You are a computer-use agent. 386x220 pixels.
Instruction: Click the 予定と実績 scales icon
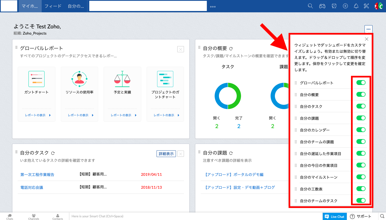pos(122,79)
